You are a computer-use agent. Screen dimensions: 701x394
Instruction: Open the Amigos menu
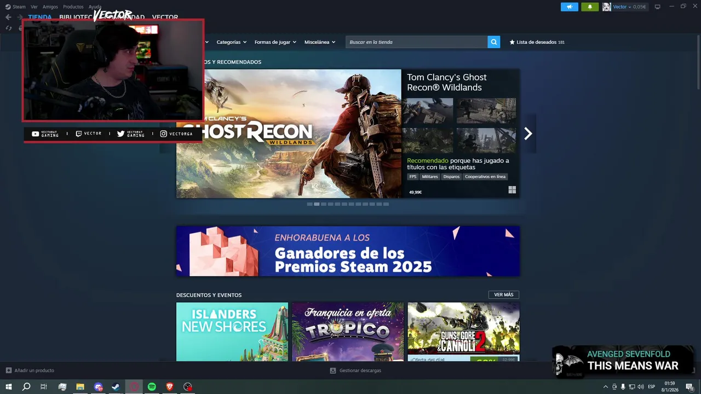(50, 7)
